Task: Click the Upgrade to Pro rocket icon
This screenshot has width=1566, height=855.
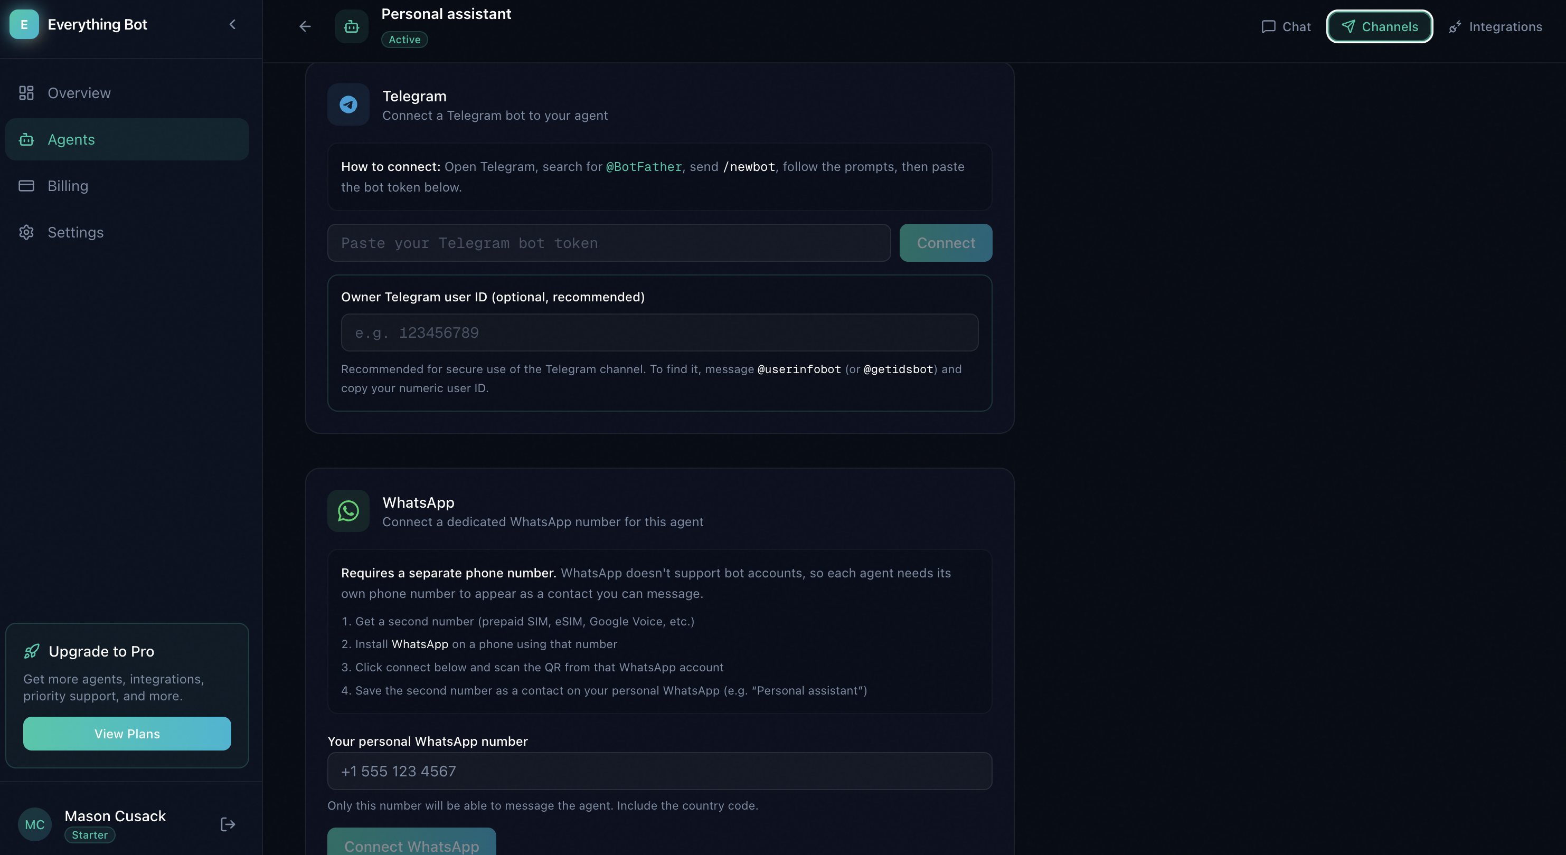Action: (32, 651)
